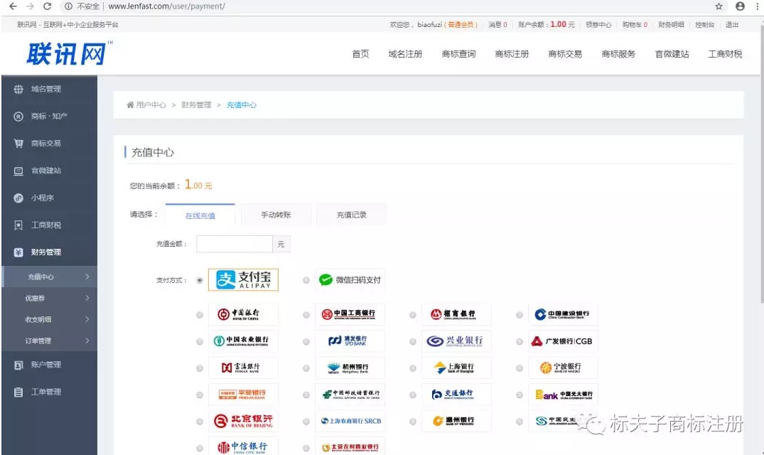Expand the 收支明细 sidebar chevron
764x455 pixels.
pyautogui.click(x=87, y=320)
